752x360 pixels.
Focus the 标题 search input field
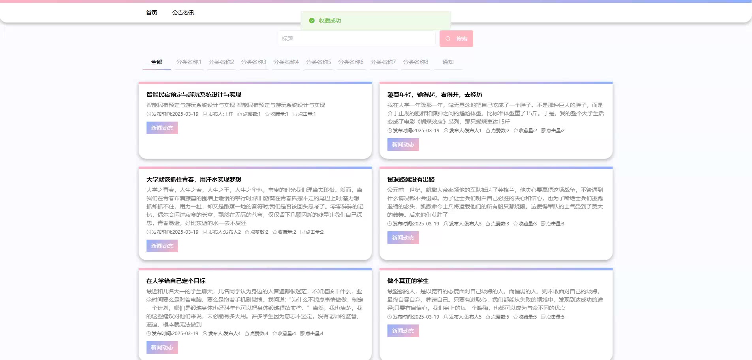[357, 39]
